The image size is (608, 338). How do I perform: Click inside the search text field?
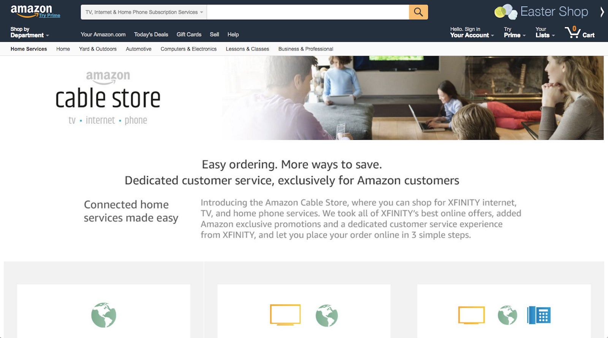pyautogui.click(x=308, y=12)
